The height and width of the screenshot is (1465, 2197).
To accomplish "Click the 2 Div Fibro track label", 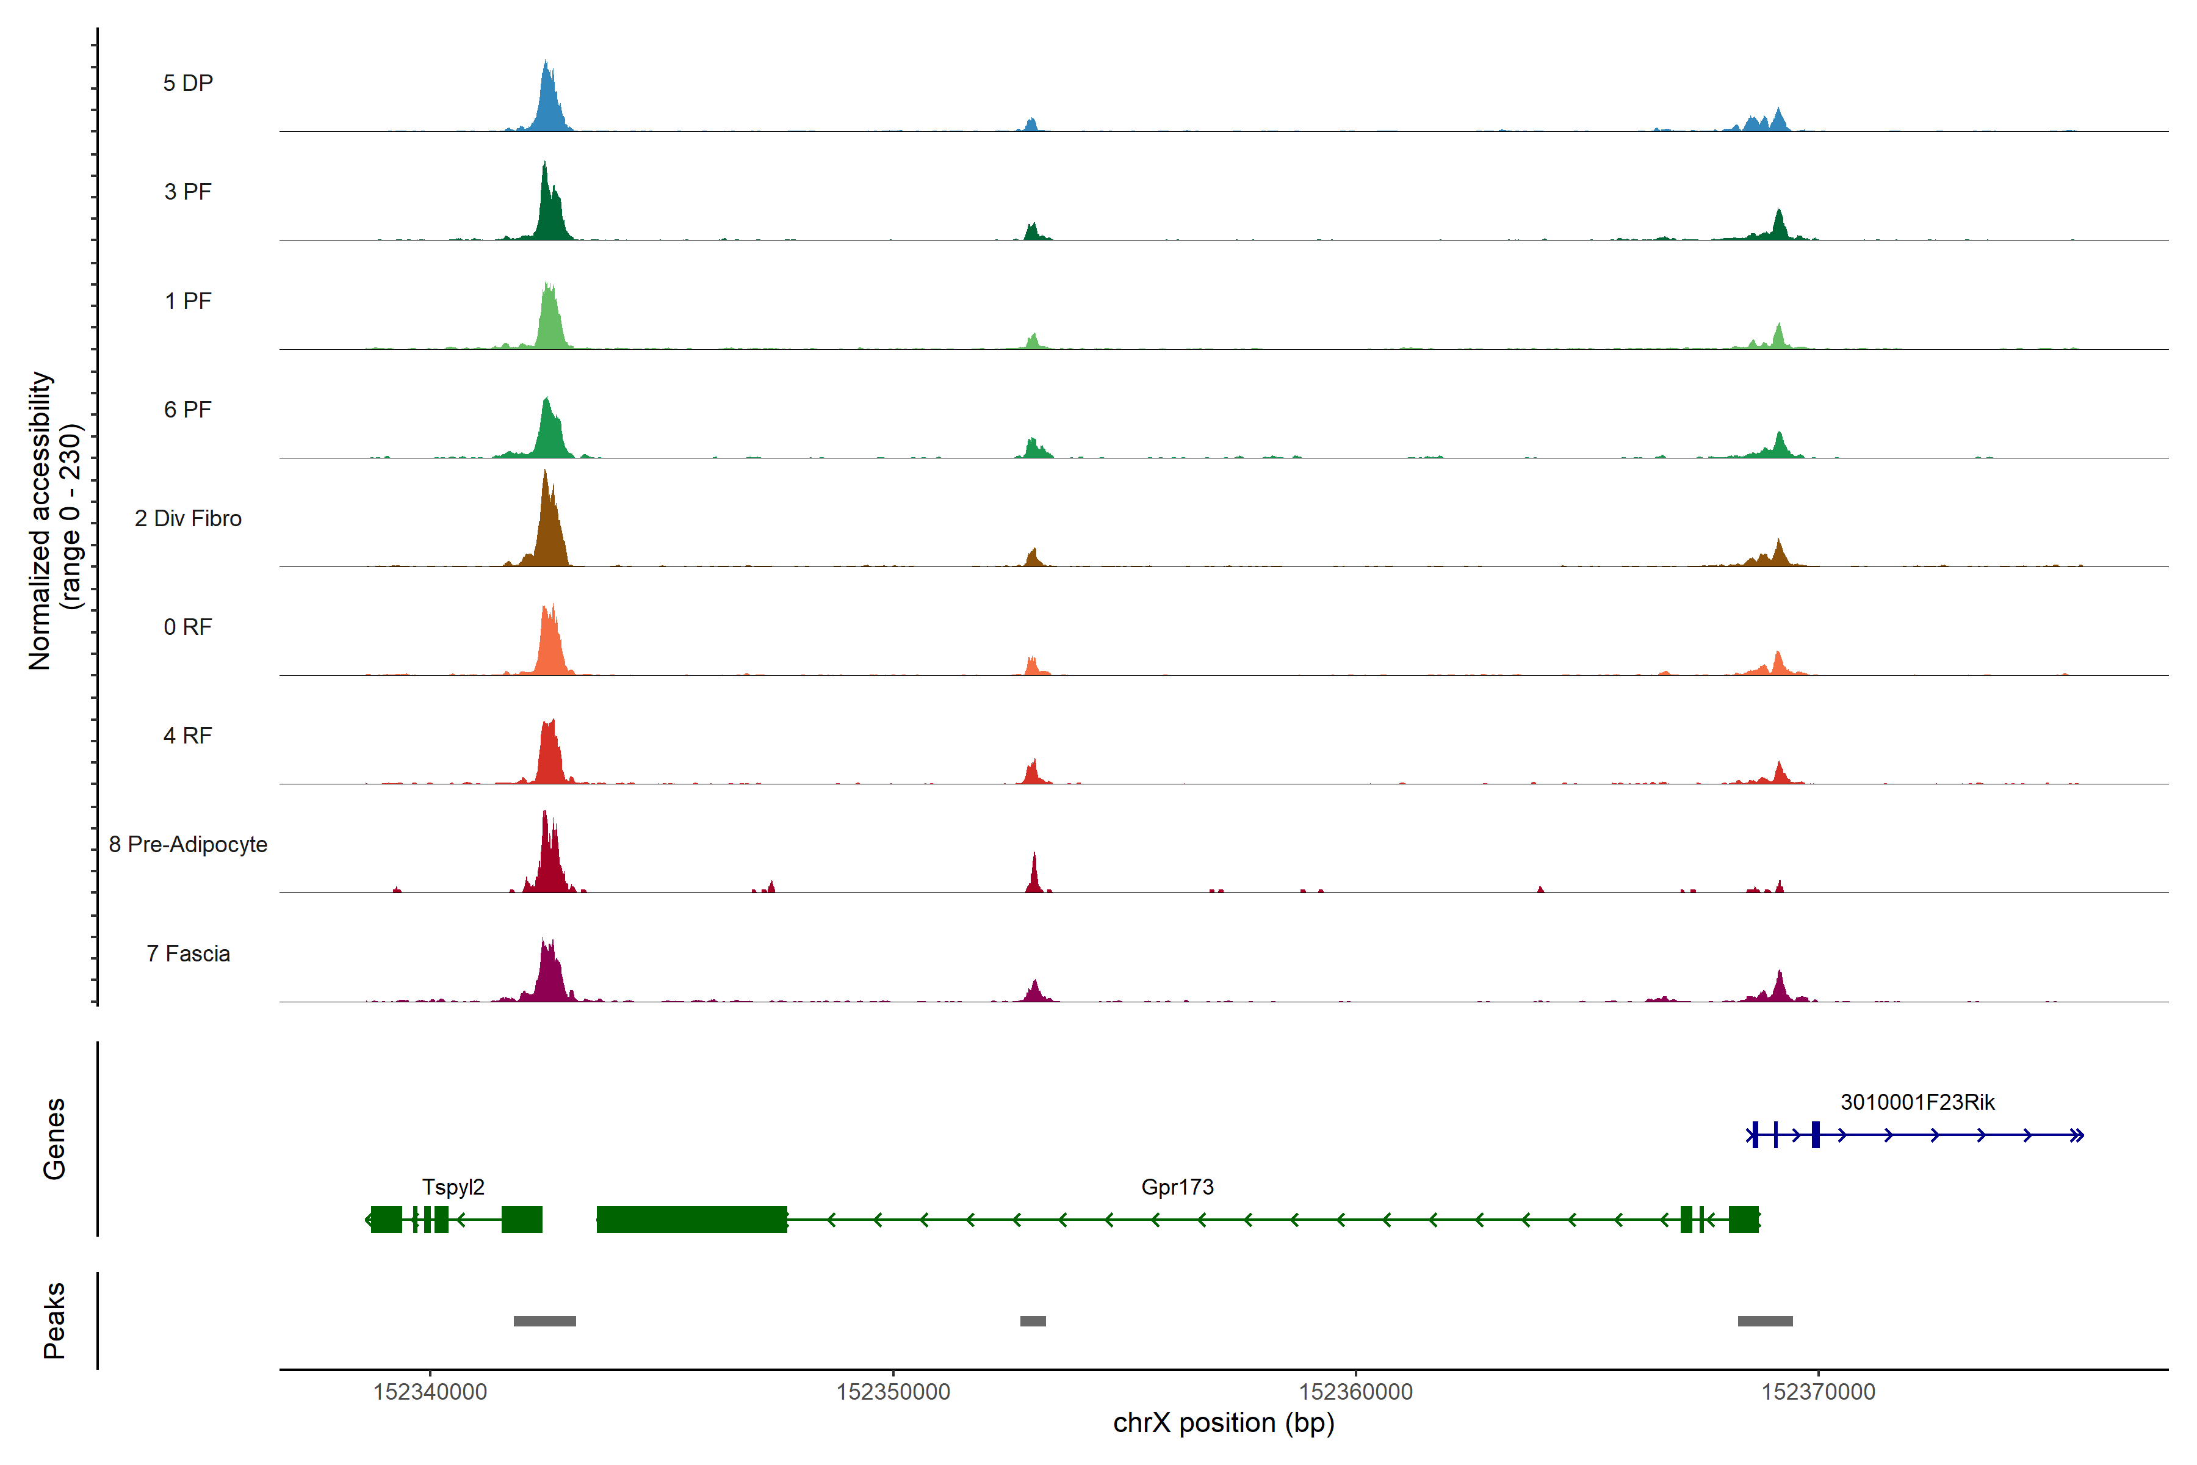I will [x=188, y=518].
